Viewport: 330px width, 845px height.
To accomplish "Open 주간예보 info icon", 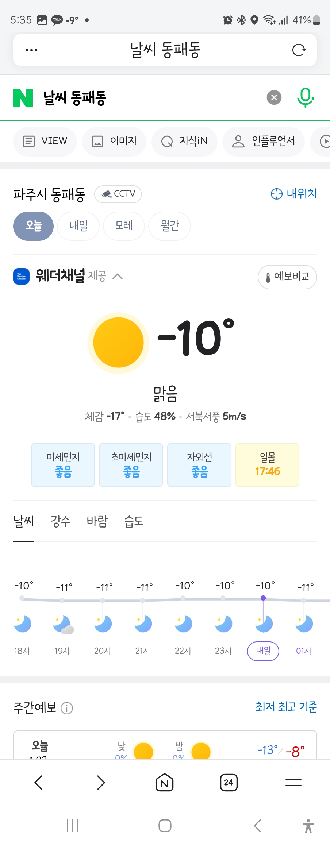I will point(67,708).
